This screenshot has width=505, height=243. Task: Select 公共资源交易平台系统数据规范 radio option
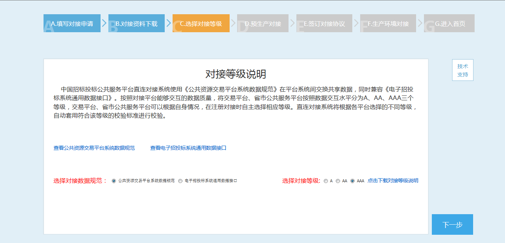point(114,181)
